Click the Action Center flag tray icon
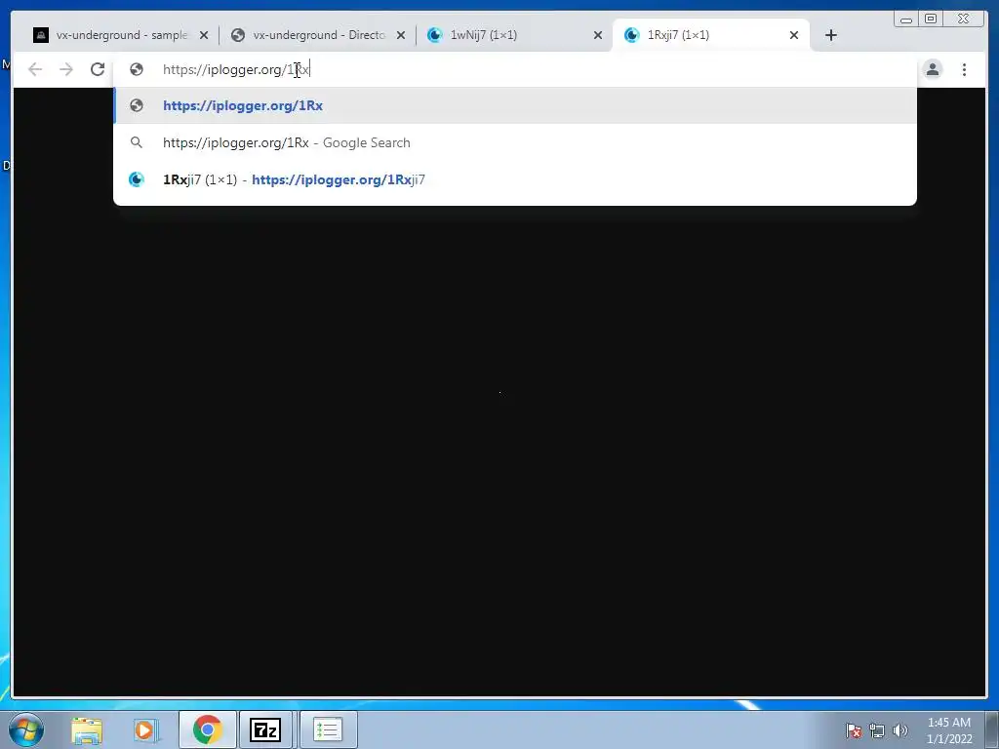This screenshot has width=999, height=749. (x=854, y=730)
